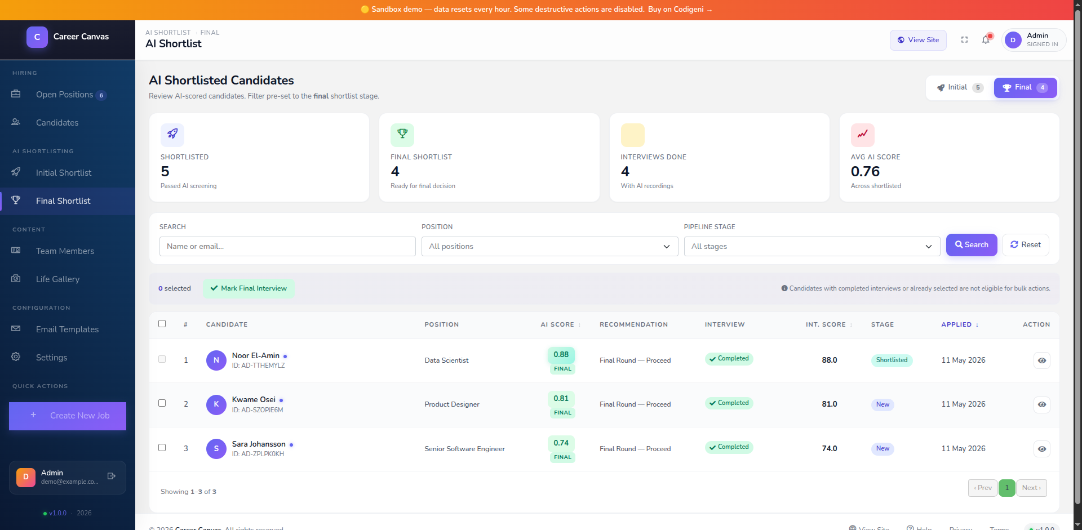1082x530 pixels.
Task: Click the Career Canvas logo icon
Action: 37,37
